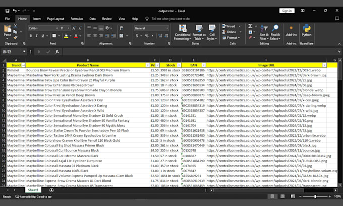This screenshot has width=343, height=206.
Task: Activate the Format Painter brush
Action: coord(15,38)
